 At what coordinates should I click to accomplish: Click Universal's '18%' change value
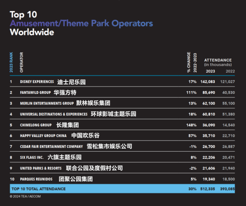pyautogui.click(x=192, y=114)
